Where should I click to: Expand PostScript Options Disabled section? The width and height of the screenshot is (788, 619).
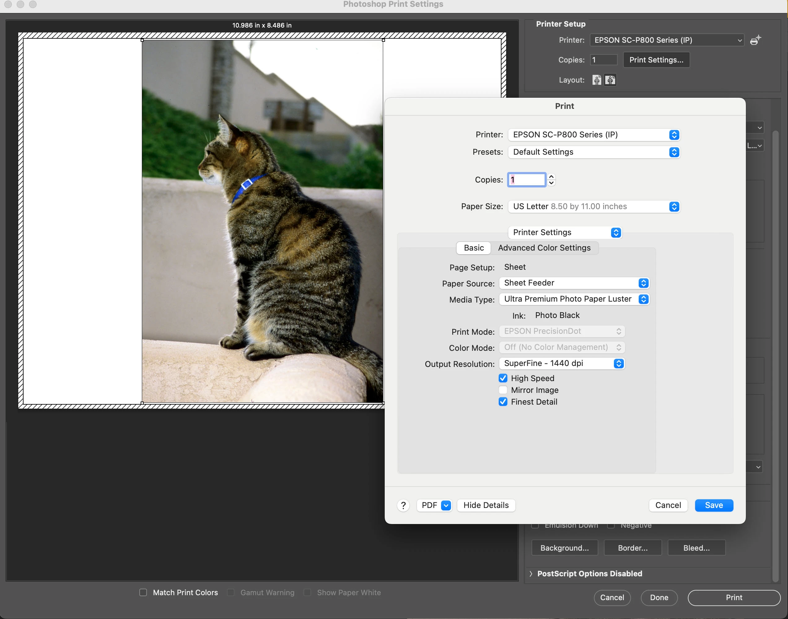click(531, 573)
